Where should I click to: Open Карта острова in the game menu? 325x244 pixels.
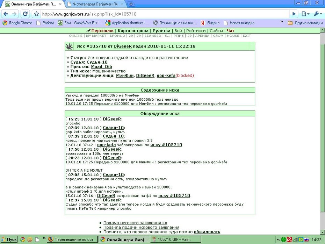point(133,31)
